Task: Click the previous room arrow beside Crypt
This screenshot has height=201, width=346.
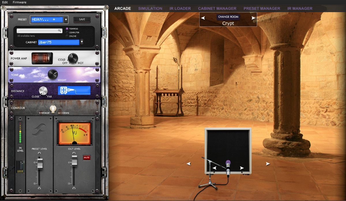Action: coord(203,18)
